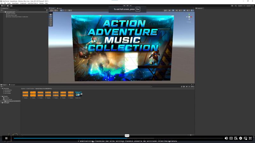Screen dimensions: 255x143
Task: Open the Help menu
Action: pyautogui.click(x=46, y=3)
